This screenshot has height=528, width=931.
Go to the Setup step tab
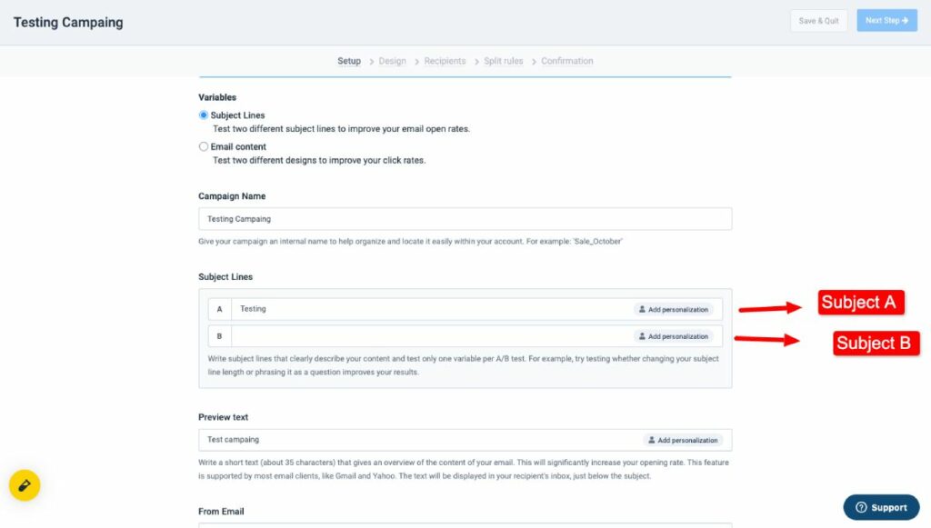pos(349,61)
